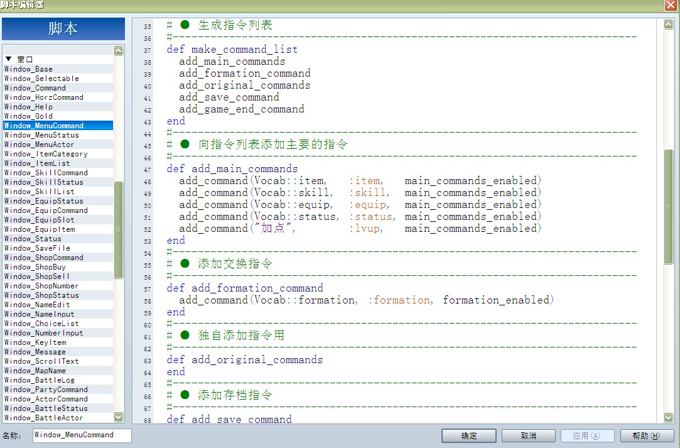Select Window_ItemList script
This screenshot has height=448, width=680.
click(58, 163)
